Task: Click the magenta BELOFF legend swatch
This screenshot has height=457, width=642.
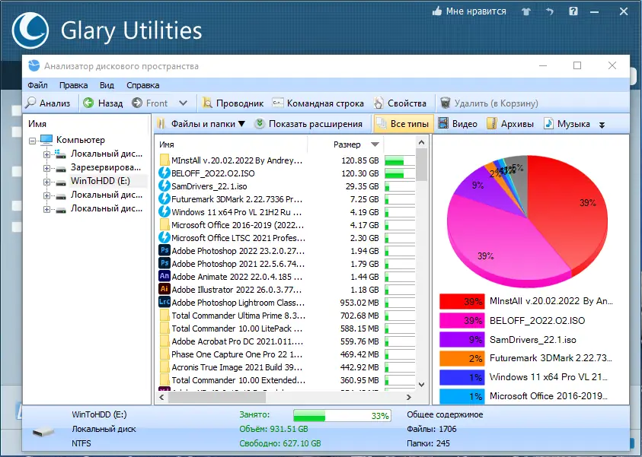Action: coord(462,320)
